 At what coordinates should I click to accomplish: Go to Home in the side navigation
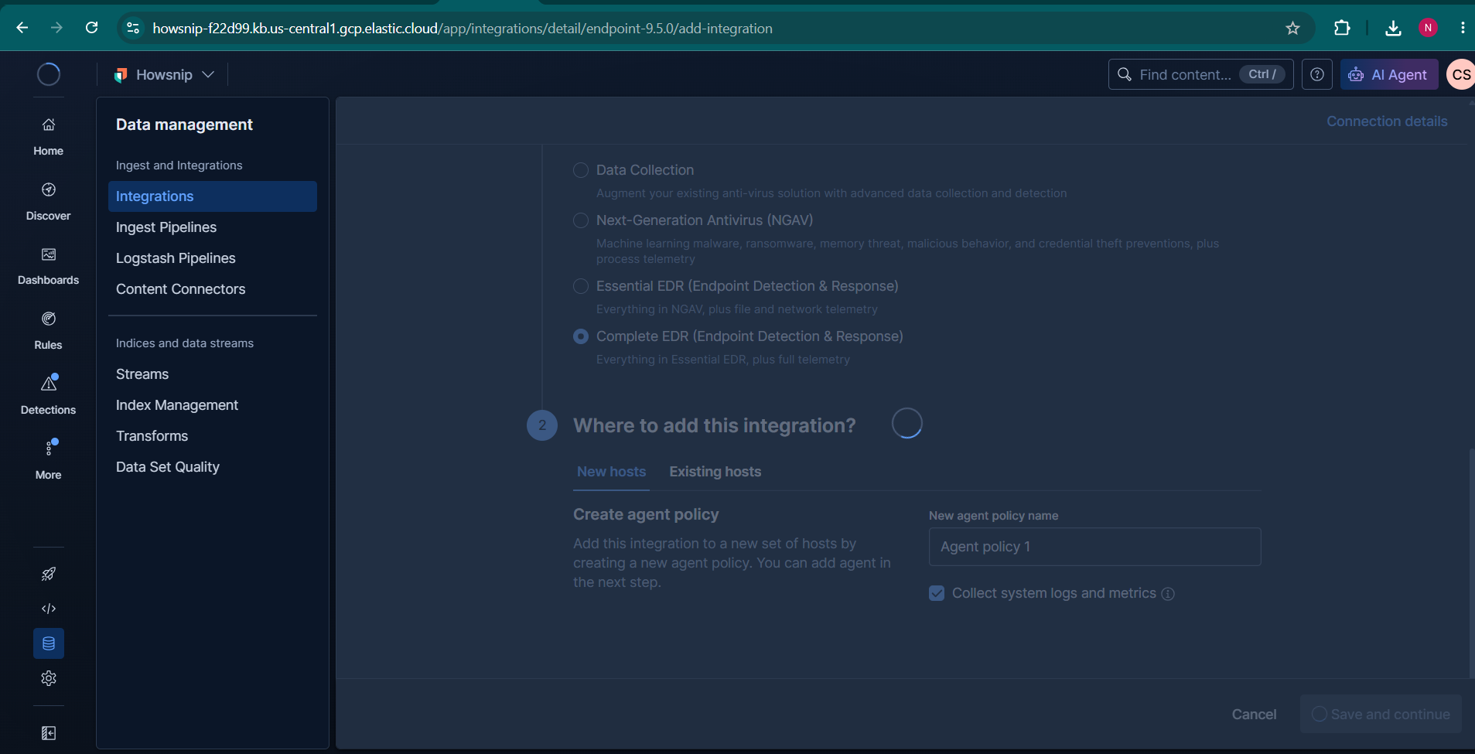point(48,136)
